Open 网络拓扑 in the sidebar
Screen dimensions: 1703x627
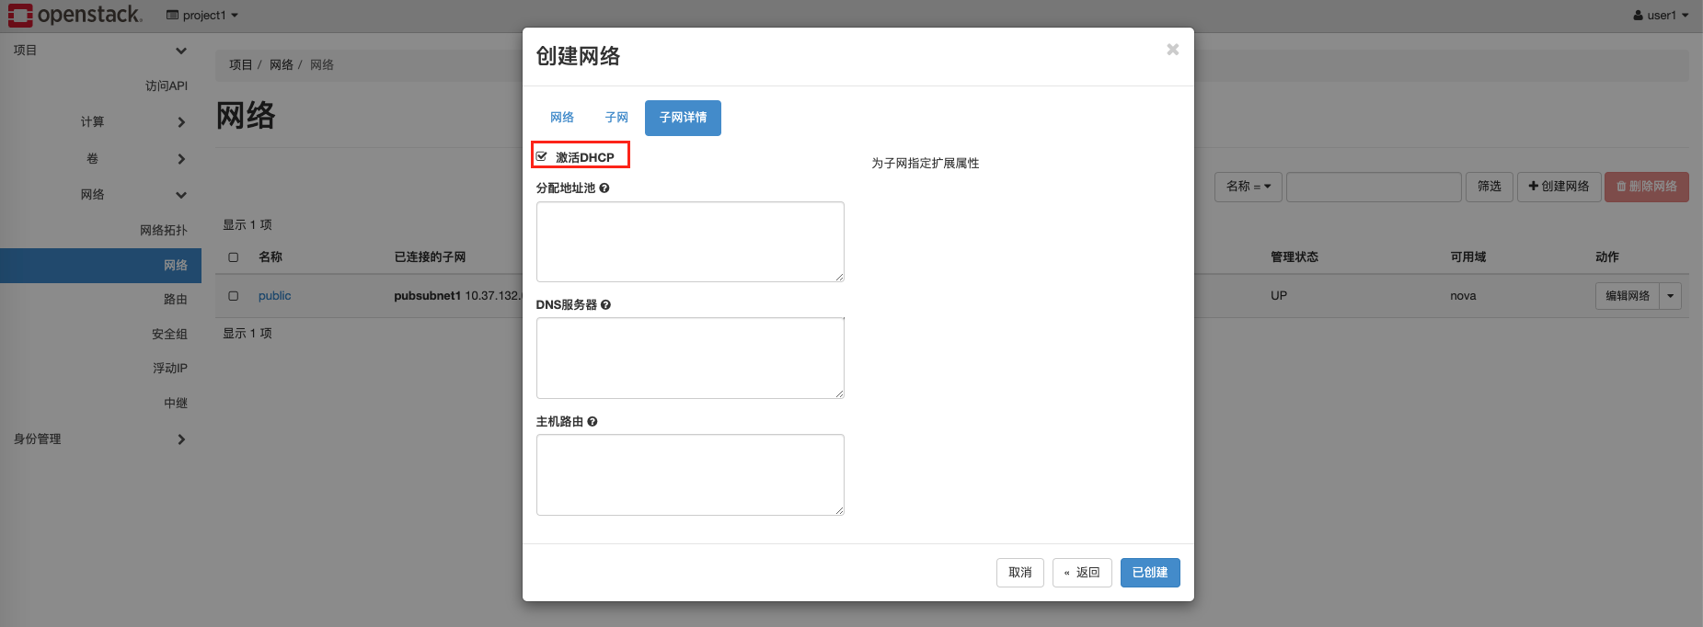point(164,230)
